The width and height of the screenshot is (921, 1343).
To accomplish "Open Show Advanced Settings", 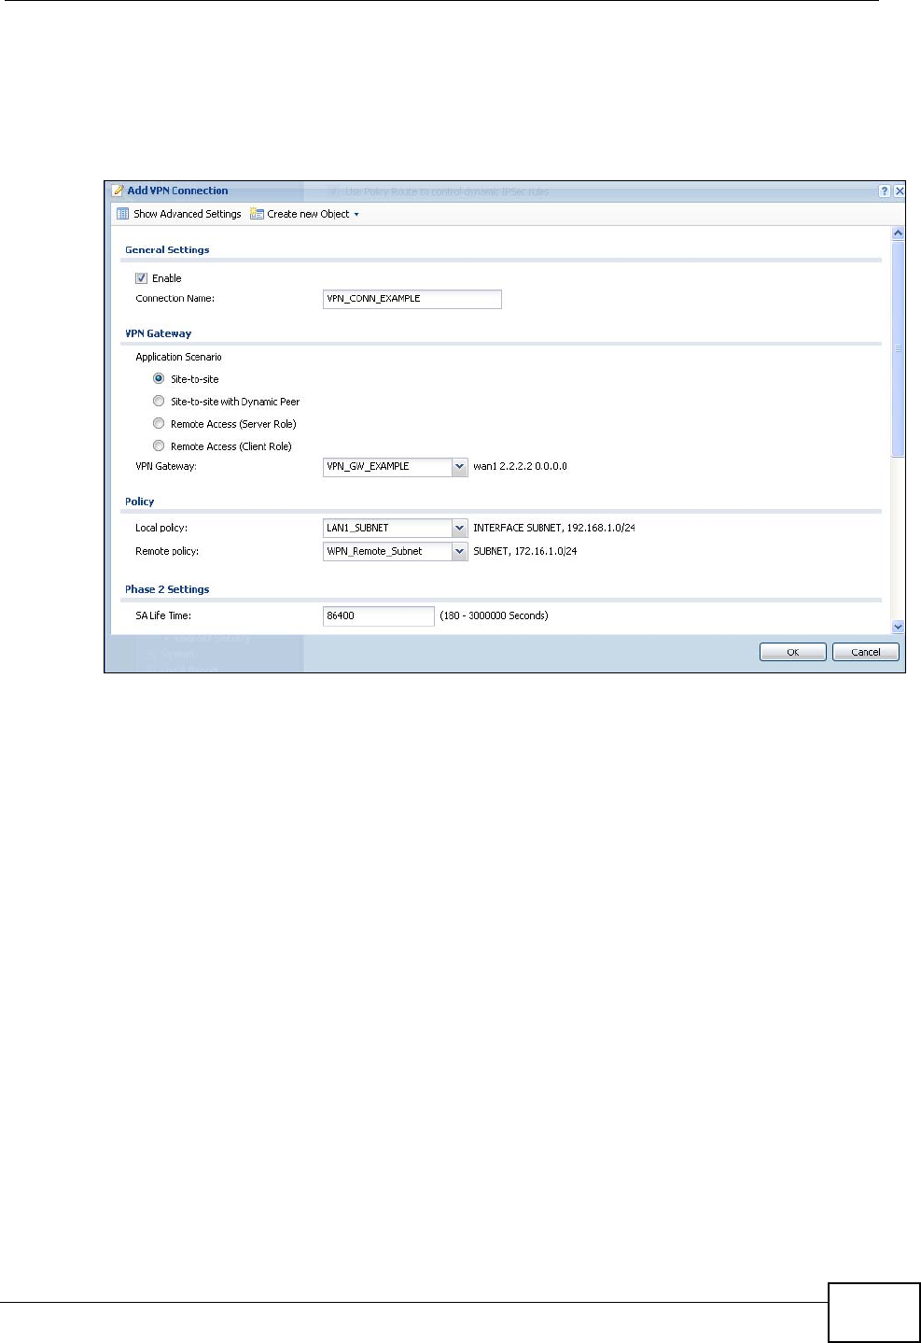I will (178, 214).
